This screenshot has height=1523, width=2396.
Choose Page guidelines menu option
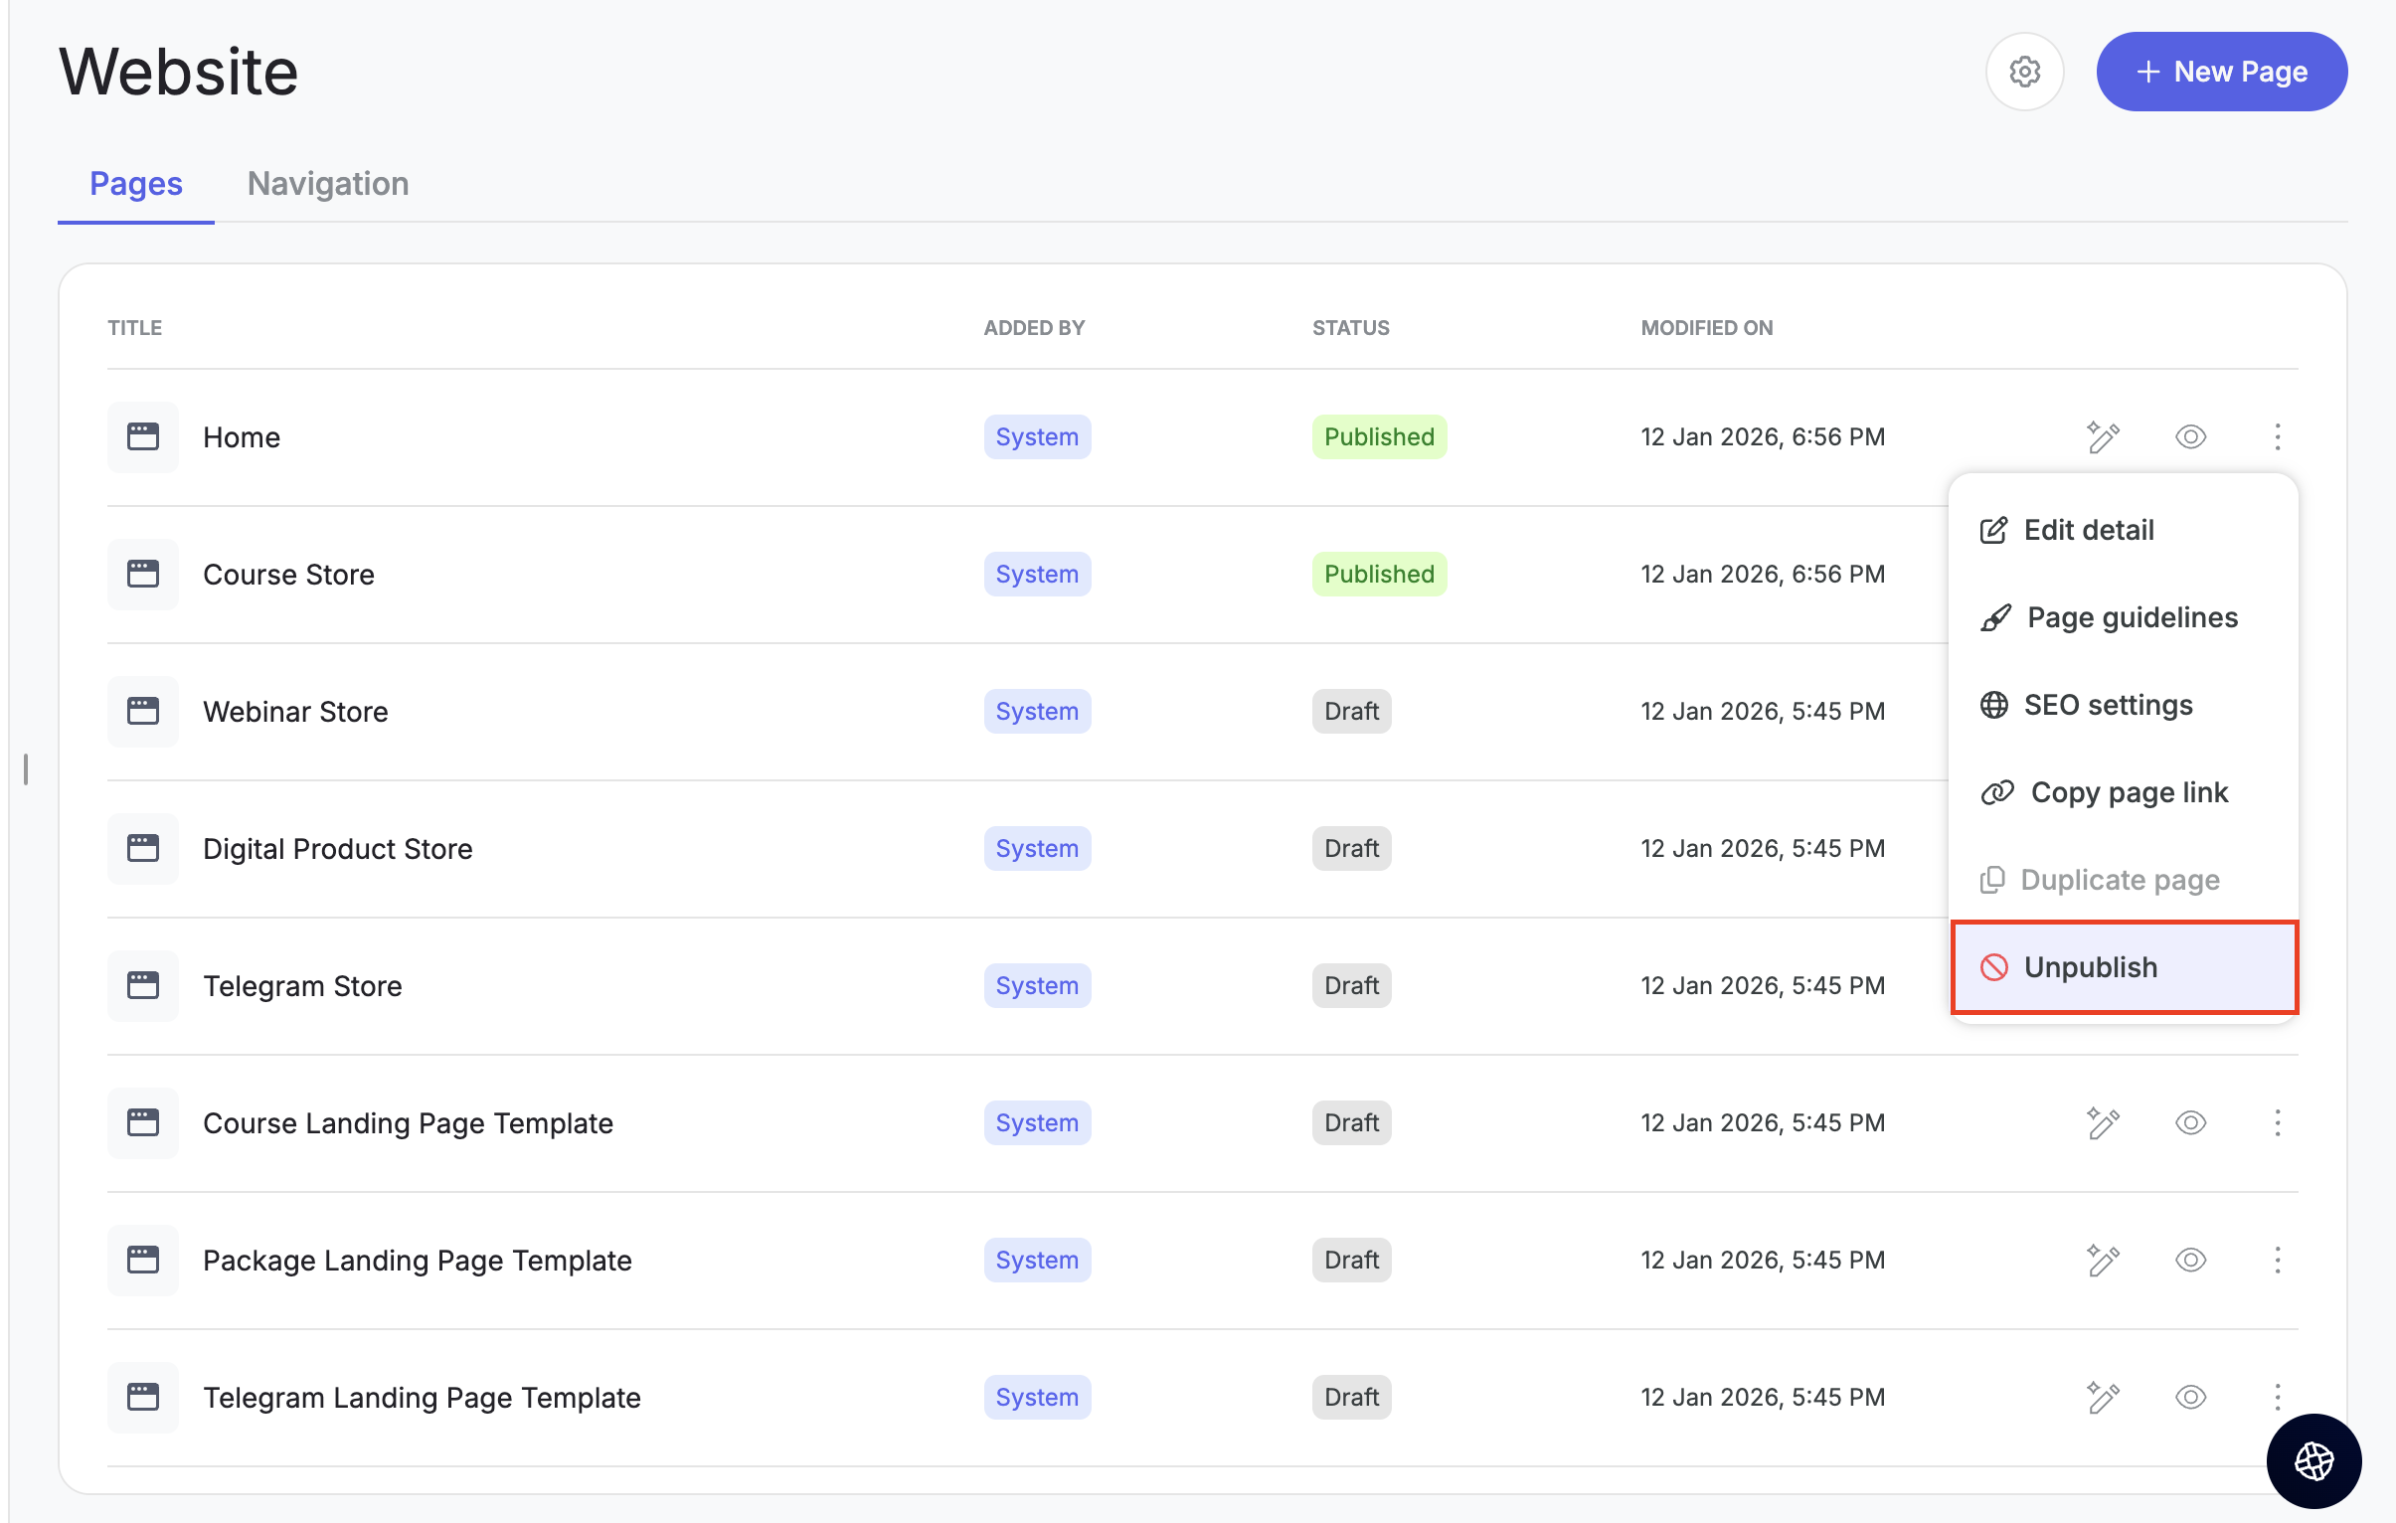pyautogui.click(x=2131, y=617)
